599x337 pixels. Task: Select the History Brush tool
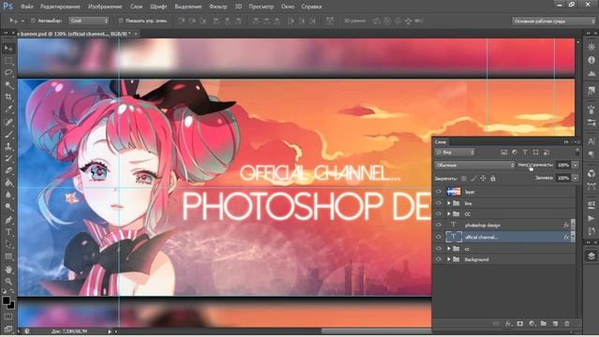(8, 158)
